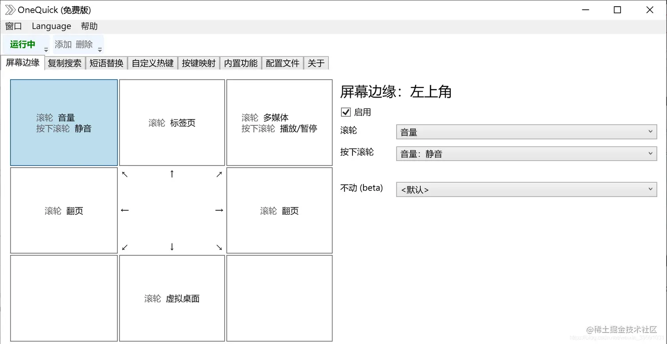This screenshot has height=344, width=667.
Task: Open the 不动 (beta) dropdown showing <默认>
Action: click(525, 189)
